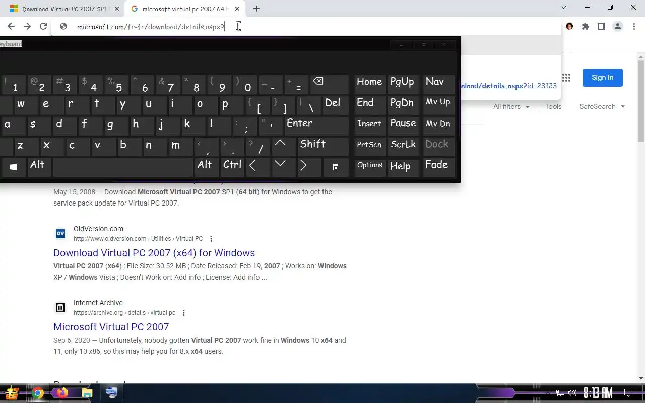The height and width of the screenshot is (403, 645).
Task: Toggle the on-screen keyboard Shift key
Action: click(x=323, y=146)
